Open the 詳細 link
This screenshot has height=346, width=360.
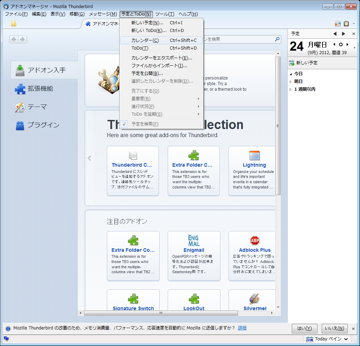(x=242, y=328)
